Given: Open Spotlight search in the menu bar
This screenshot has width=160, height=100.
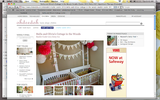Looking at the screenshot, I should tap(156, 1).
